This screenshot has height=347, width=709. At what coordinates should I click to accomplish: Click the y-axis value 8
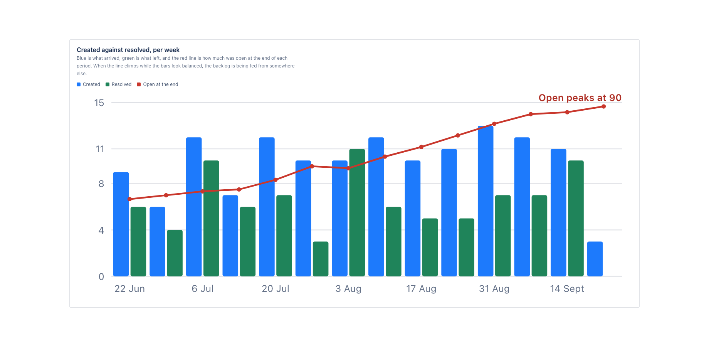(x=101, y=184)
